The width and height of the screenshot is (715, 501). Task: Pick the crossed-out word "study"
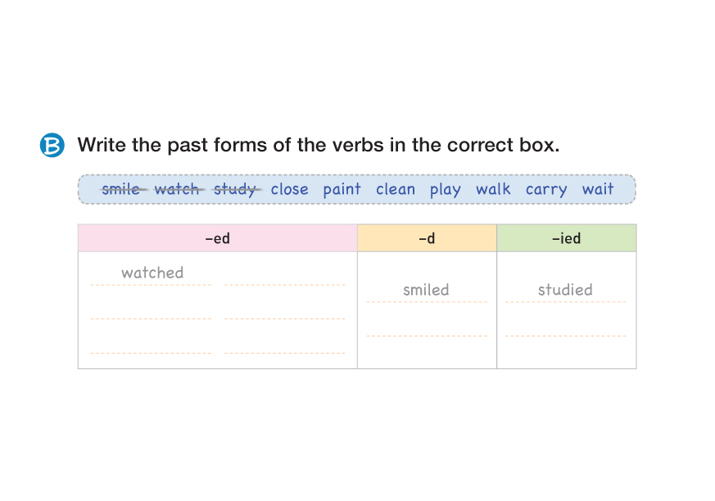click(235, 189)
